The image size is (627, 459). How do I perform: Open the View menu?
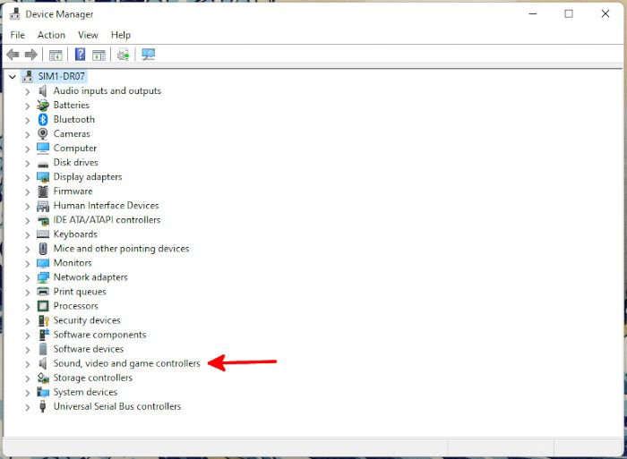click(x=88, y=35)
